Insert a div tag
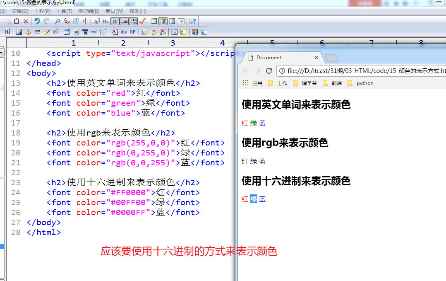Screen dimensions: 446x281 (124, 32)
